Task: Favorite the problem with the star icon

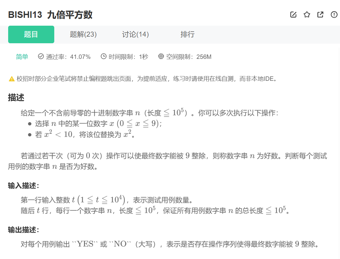Action: click(x=307, y=14)
